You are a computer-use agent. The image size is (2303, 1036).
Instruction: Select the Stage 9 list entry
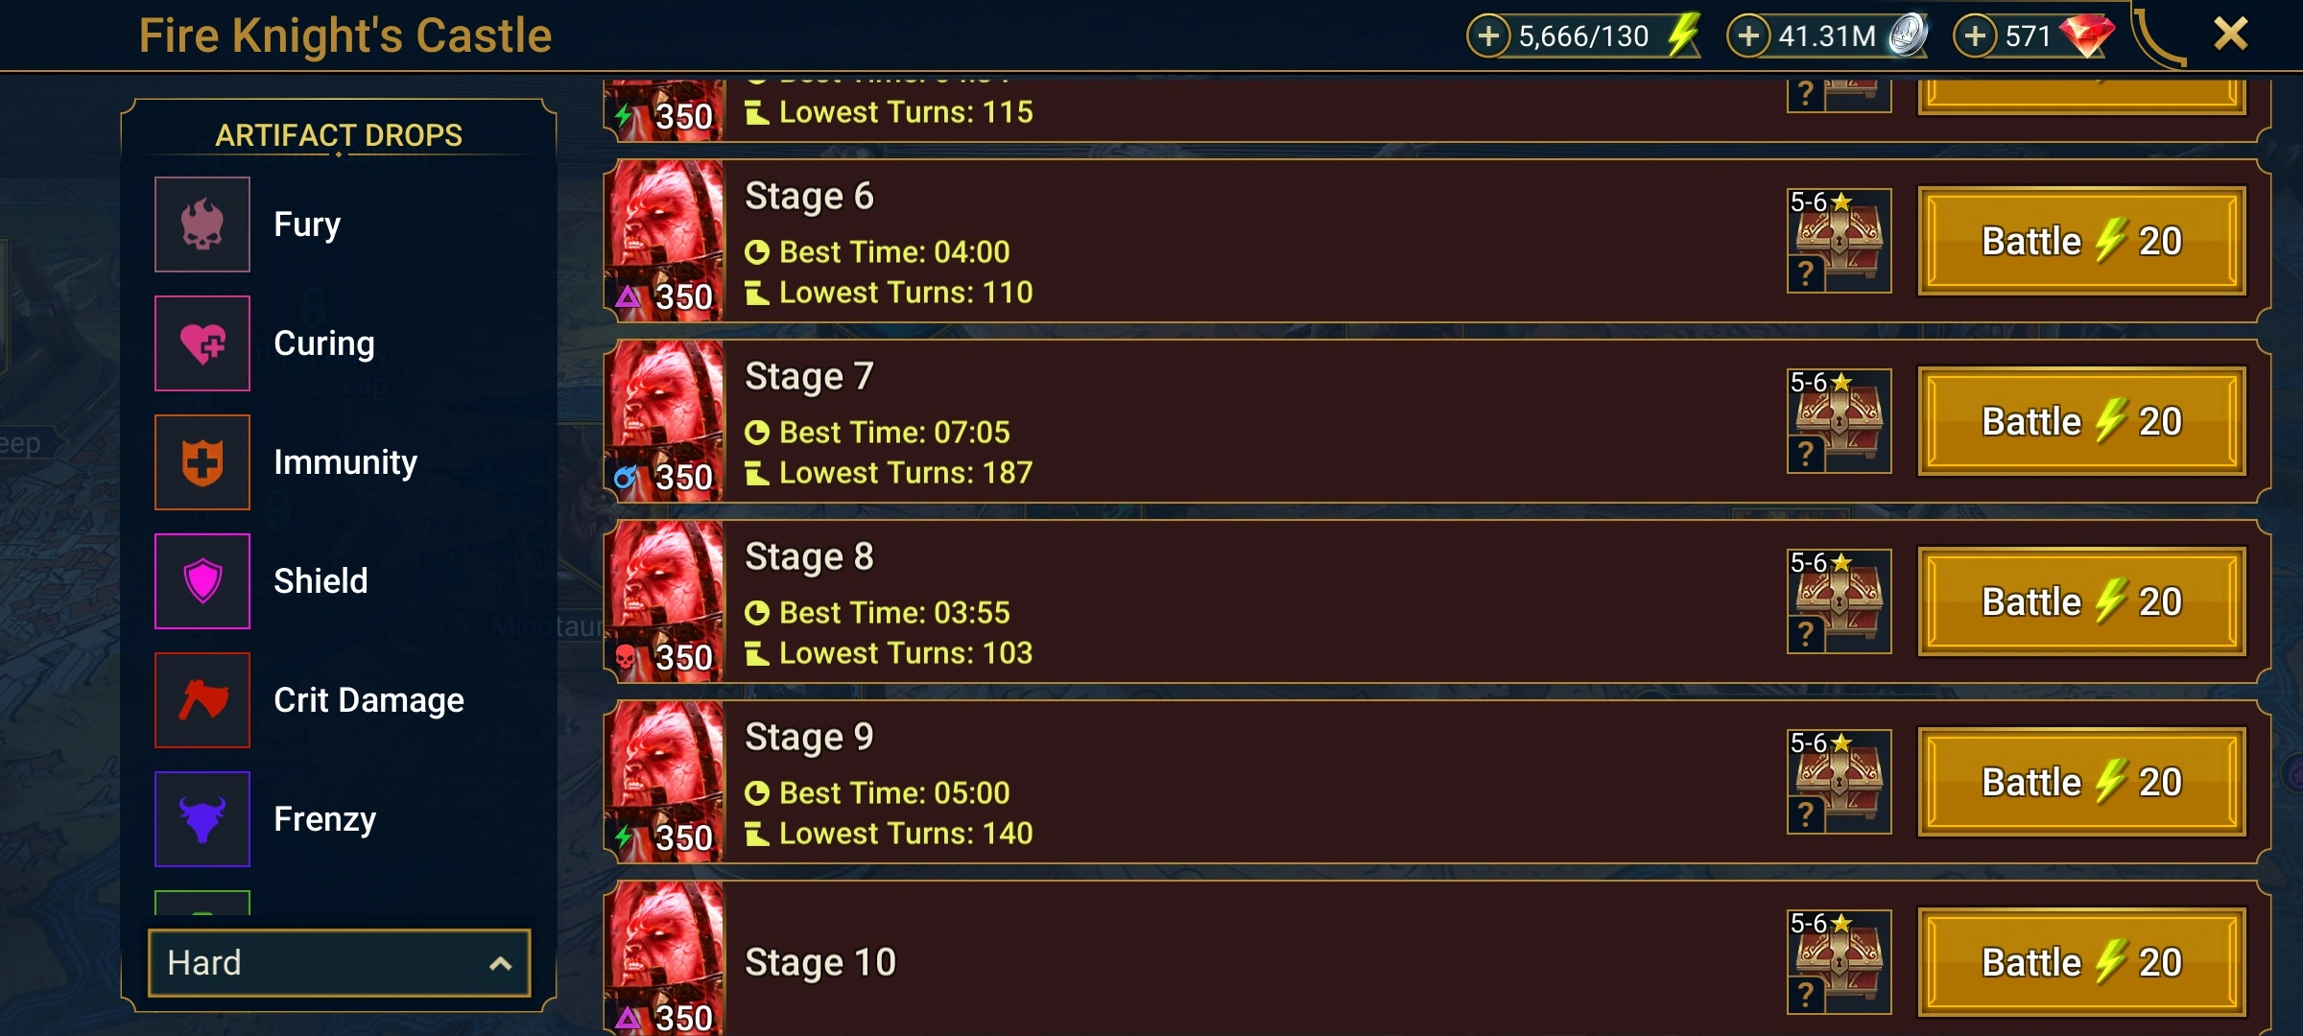[x=1436, y=782]
